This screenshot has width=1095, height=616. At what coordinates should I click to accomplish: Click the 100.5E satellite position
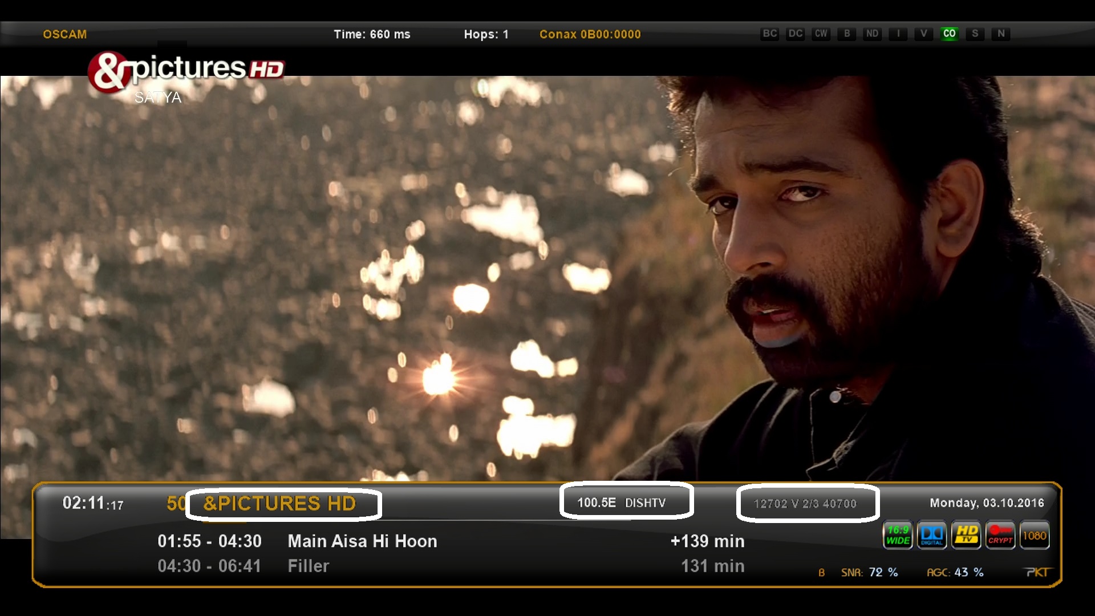[x=597, y=502]
